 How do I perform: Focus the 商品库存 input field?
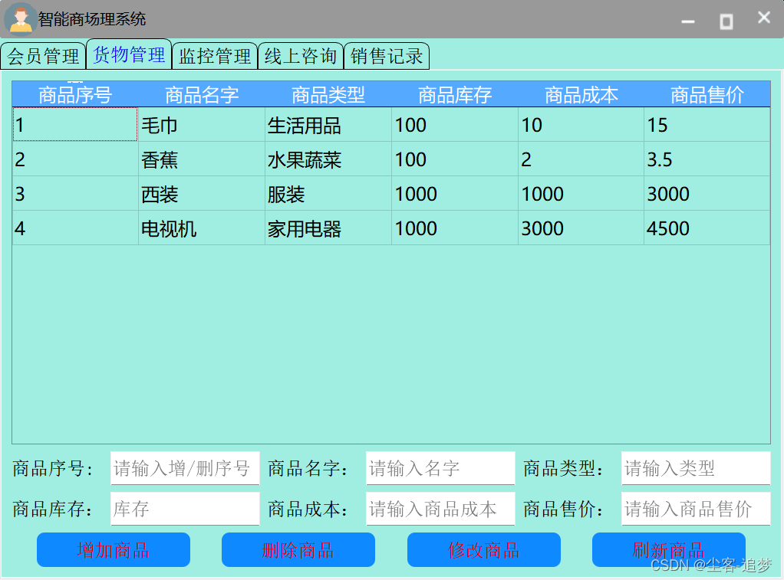pos(185,509)
